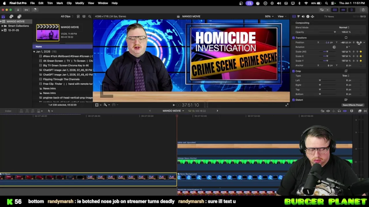Open the import media arrow button
This screenshot has width=369, height=207.
point(18,10)
